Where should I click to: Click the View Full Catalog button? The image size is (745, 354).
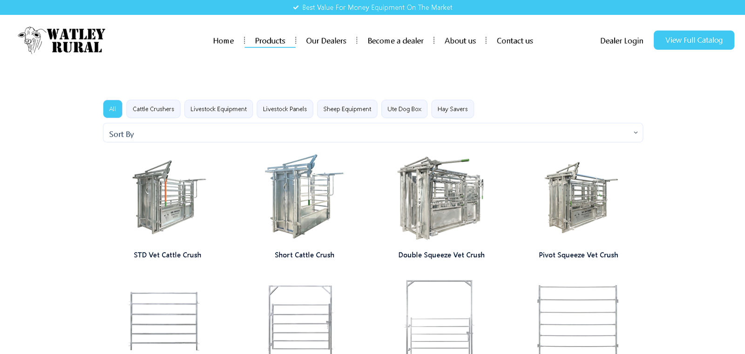point(694,40)
